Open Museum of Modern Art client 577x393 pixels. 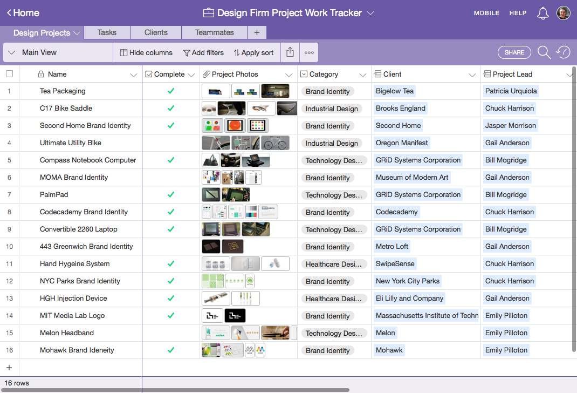click(x=412, y=178)
